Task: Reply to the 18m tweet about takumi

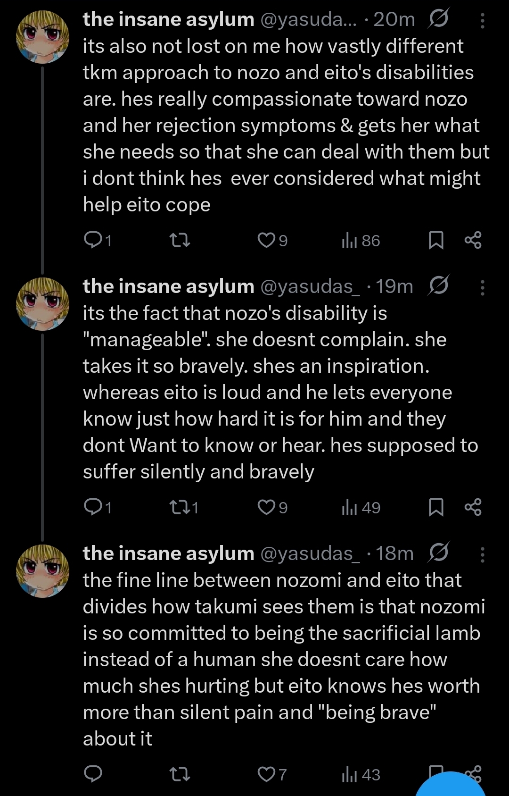Action: click(93, 774)
